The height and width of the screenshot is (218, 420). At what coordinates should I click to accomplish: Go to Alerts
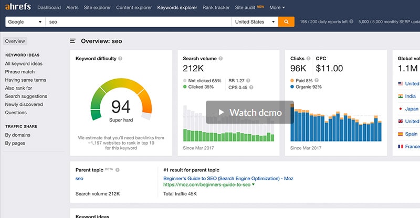pos(72,7)
